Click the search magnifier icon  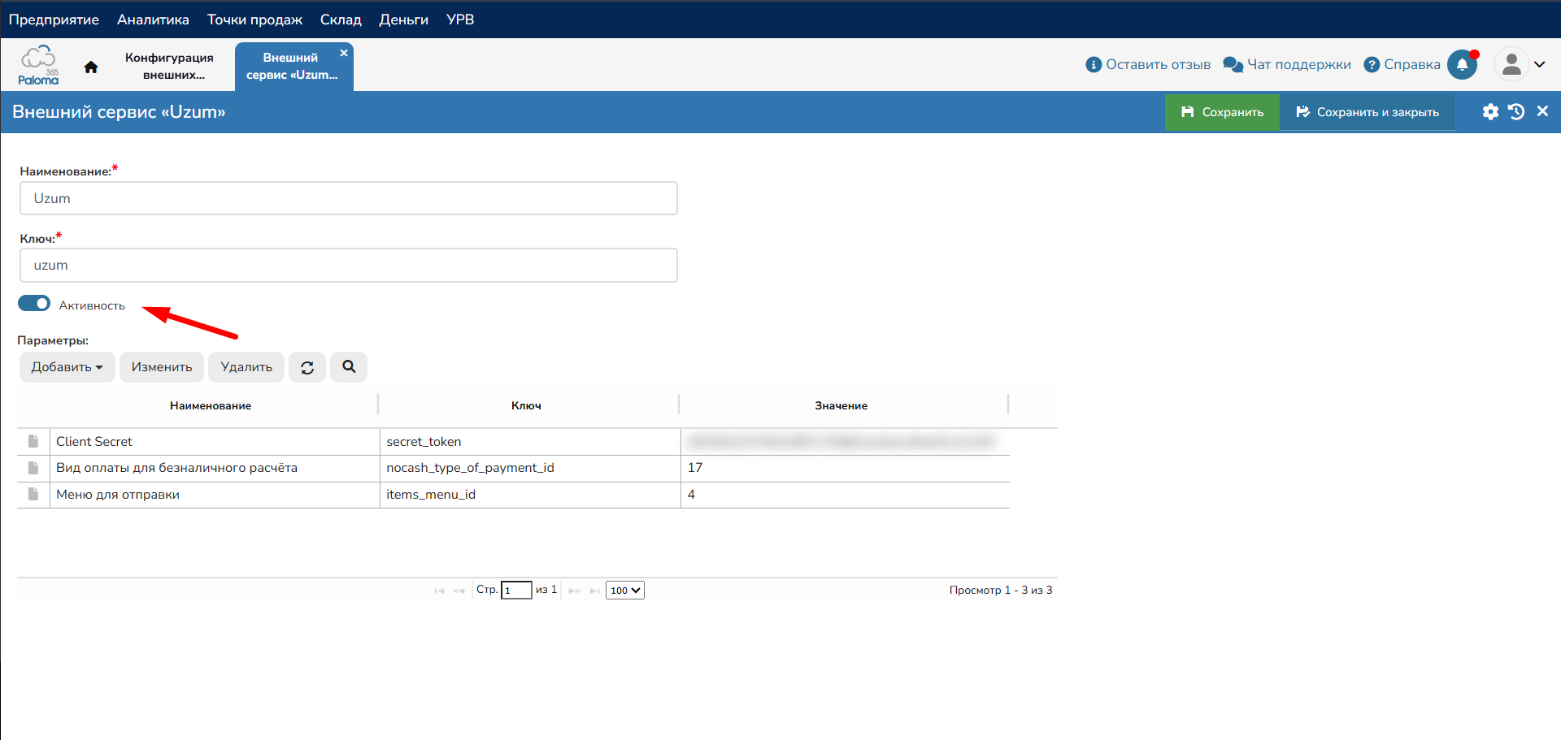click(x=349, y=367)
